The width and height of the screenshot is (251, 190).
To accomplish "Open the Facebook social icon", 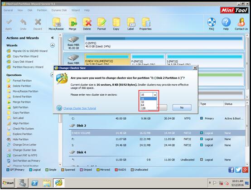I will click(231, 170).
